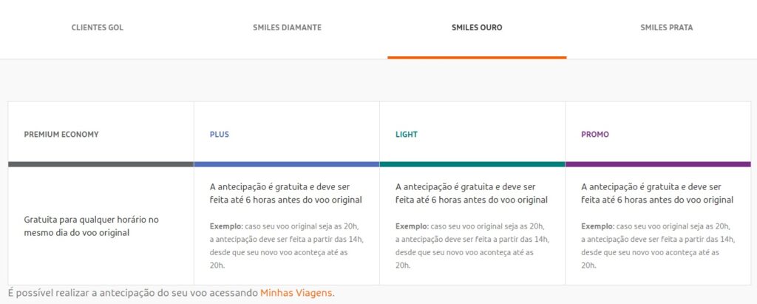Image resolution: width=757 pixels, height=304 pixels.
Task: Click the Premium Economy 'Gratuita para qualquer horário' text
Action: click(92, 226)
